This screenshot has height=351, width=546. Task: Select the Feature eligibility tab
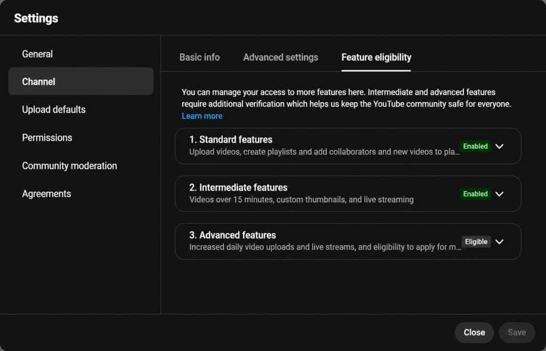(376, 58)
